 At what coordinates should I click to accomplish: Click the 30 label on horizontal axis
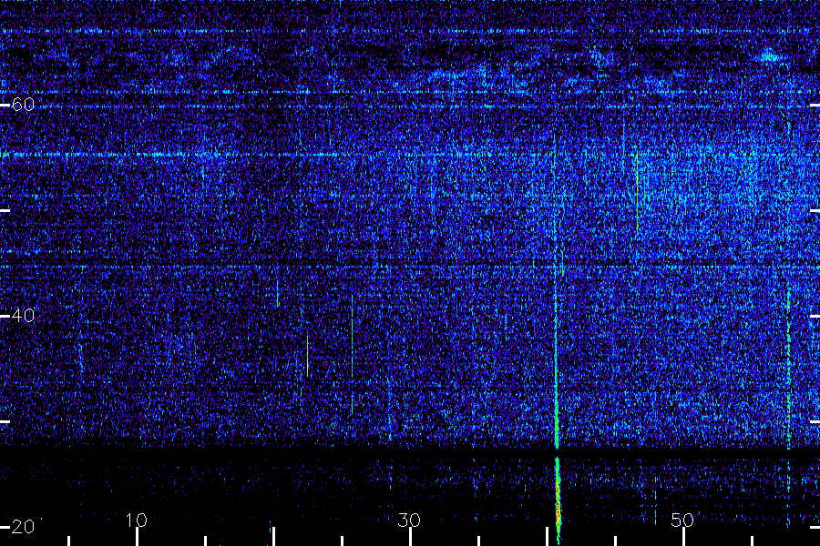(409, 521)
